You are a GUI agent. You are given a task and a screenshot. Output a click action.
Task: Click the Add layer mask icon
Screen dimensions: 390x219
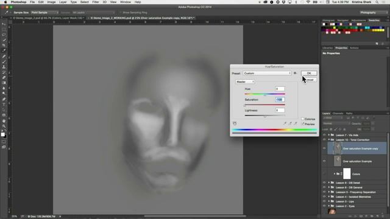tap(361, 217)
